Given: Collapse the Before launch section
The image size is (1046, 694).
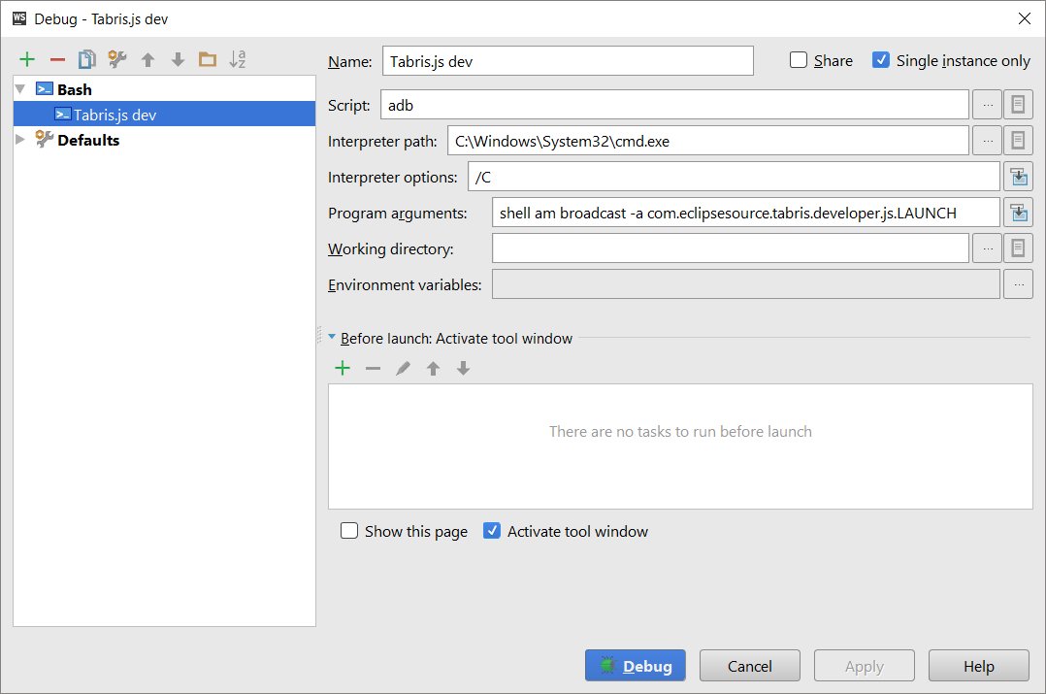Looking at the screenshot, I should tap(332, 337).
